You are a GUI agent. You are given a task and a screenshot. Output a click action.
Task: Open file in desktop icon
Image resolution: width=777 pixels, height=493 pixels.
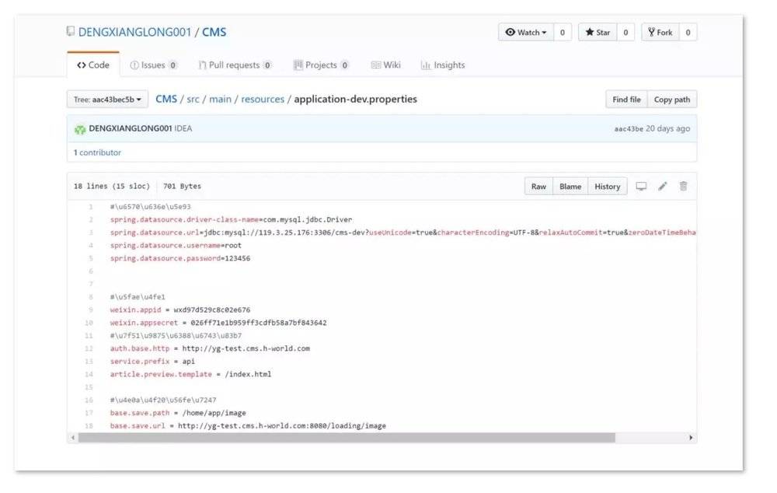pos(641,187)
